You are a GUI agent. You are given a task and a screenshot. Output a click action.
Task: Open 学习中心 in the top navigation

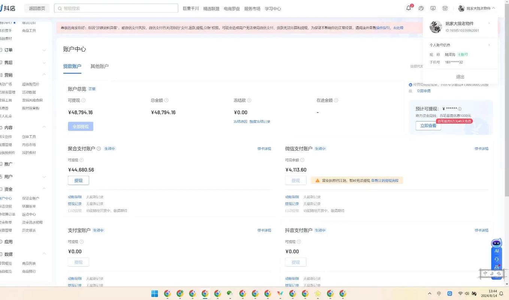(273, 8)
